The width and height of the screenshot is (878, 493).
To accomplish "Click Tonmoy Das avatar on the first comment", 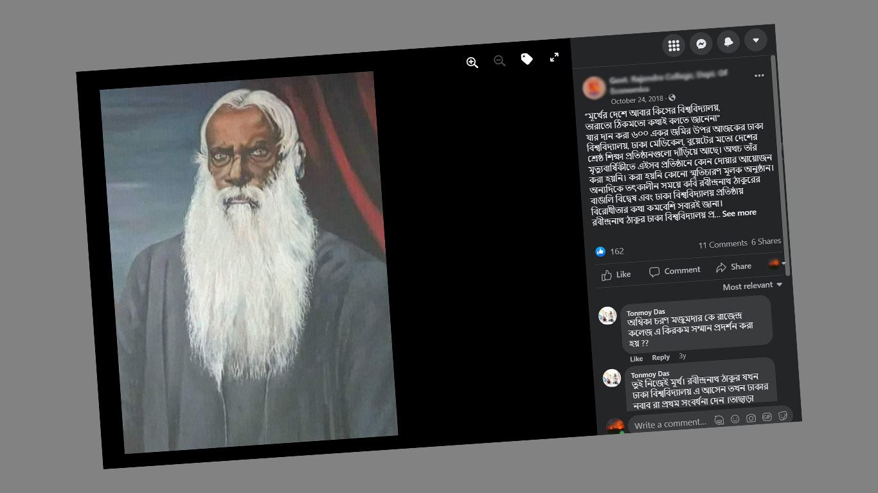I will pos(607,316).
